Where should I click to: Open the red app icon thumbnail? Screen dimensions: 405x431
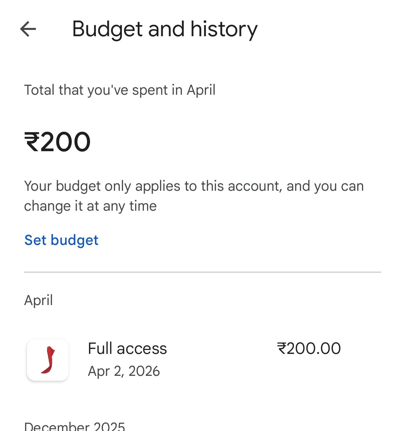click(x=48, y=360)
